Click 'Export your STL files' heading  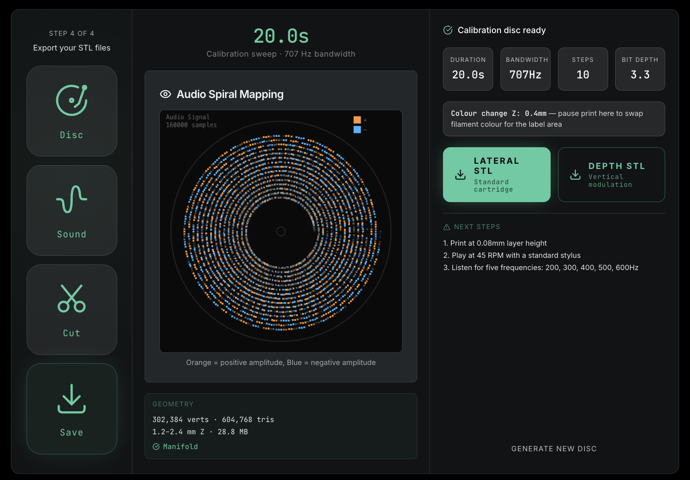pyautogui.click(x=72, y=48)
